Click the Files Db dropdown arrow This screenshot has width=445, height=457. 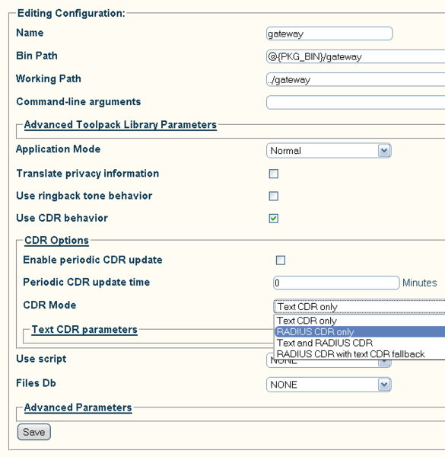click(x=384, y=385)
